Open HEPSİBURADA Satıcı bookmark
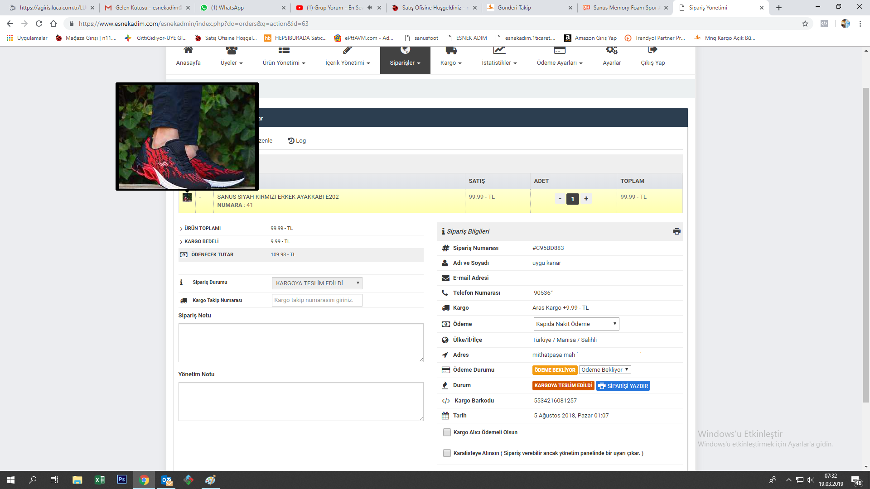 click(295, 38)
